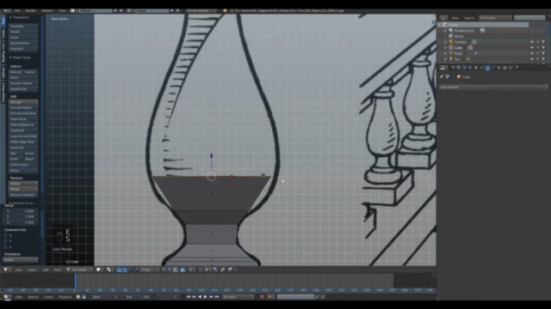Hide the Camera object in outliner
Image resolution: width=551 pixels, height=309 pixels.
point(532,42)
